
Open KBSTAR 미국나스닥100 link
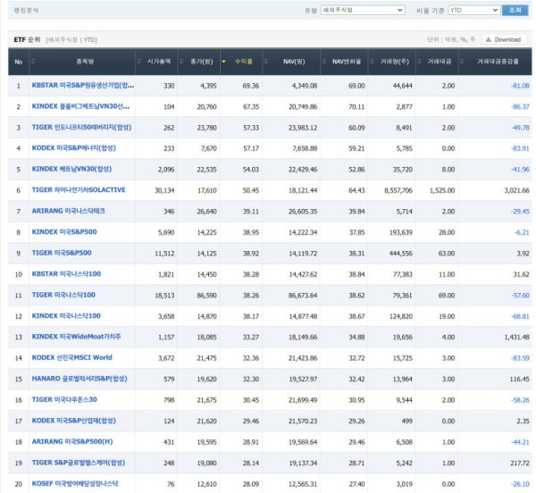point(66,274)
